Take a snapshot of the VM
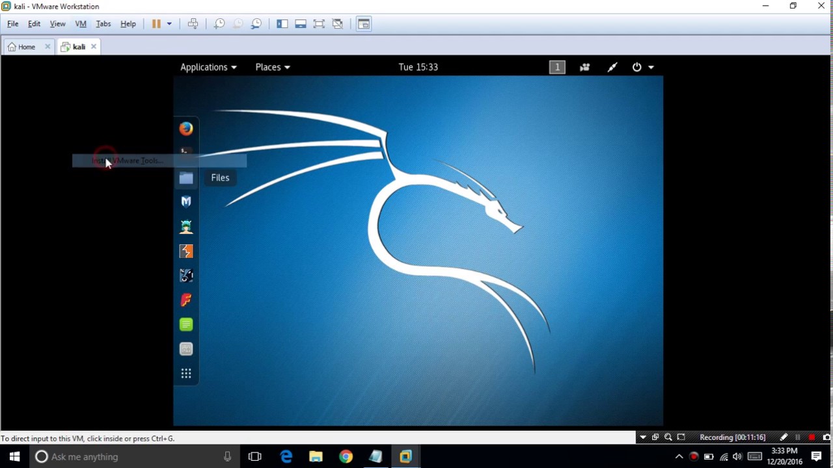Viewport: 833px width, 468px height. pyautogui.click(x=219, y=24)
